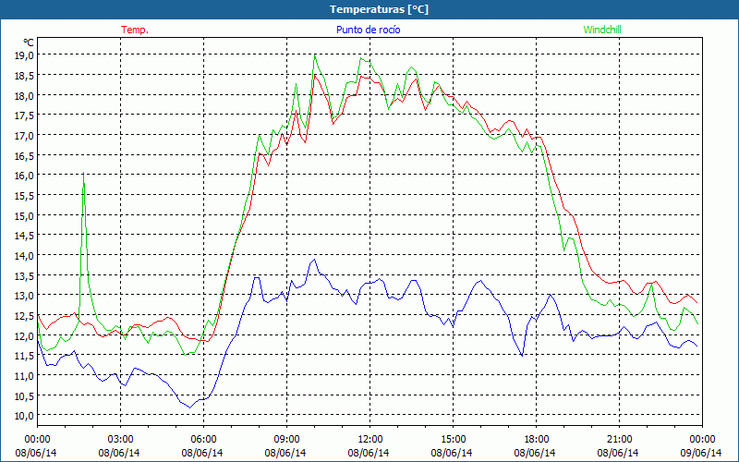Screen dimensions: 739x462
Task: Click the 12,0 y-axis value
Action: [25, 336]
